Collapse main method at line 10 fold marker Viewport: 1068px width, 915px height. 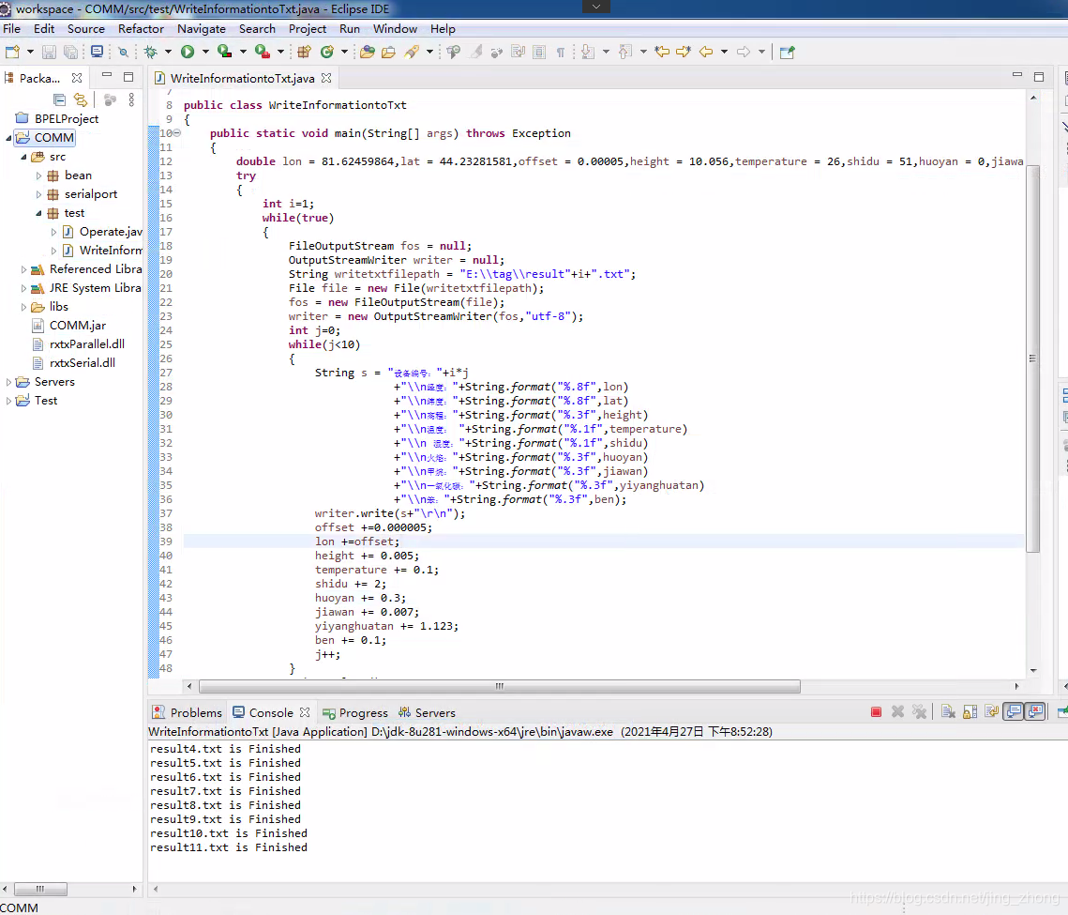177,133
